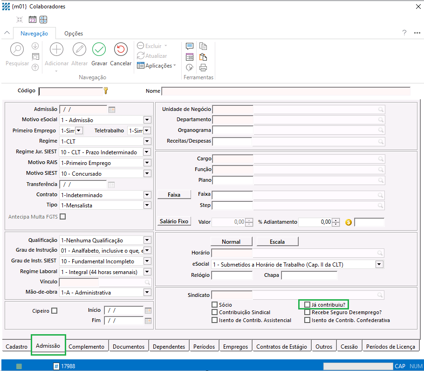Expand the Motivo RAIS dropdown
The image size is (424, 371).
[x=147, y=163]
